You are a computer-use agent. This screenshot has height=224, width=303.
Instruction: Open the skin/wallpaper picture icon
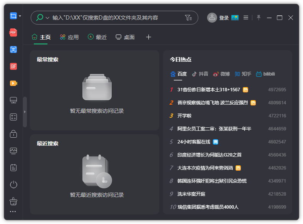click(x=235, y=18)
